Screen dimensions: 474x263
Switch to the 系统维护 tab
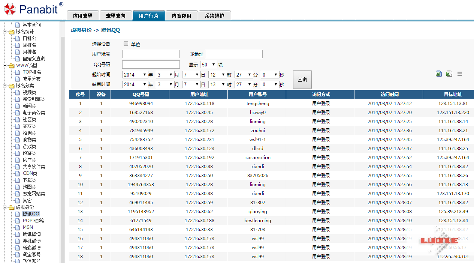[215, 15]
